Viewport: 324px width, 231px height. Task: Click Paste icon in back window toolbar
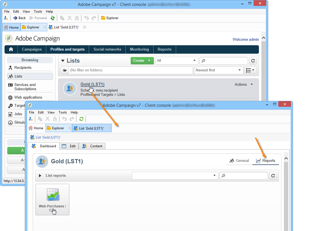coord(77,18)
